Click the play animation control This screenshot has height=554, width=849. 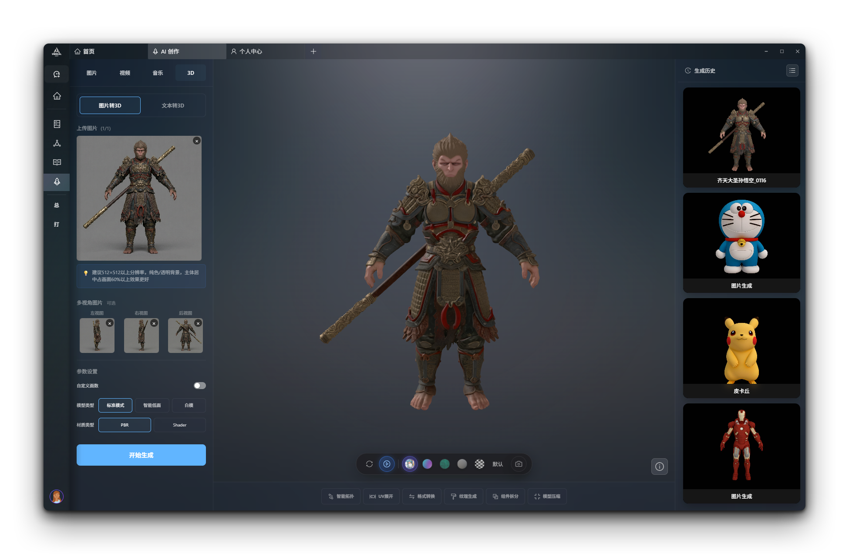(x=387, y=464)
